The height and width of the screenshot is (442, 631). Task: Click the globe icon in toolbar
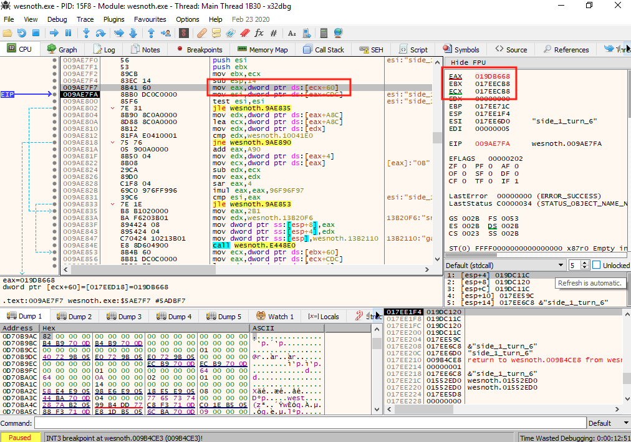[x=338, y=33]
